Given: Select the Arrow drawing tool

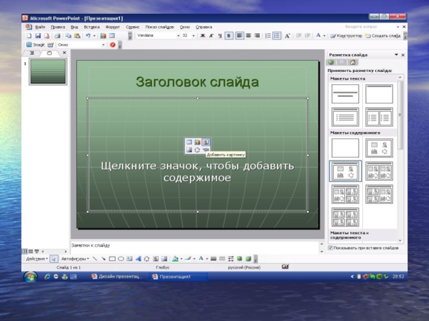Looking at the screenshot, I should (103, 259).
